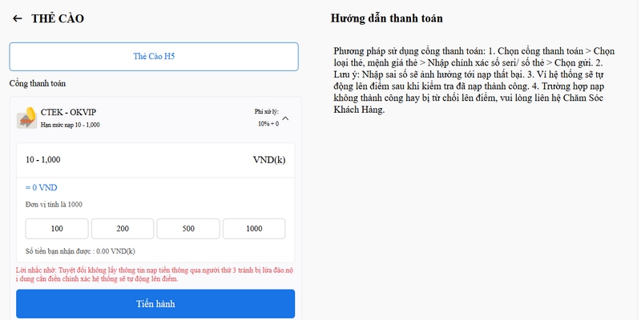
Task: Select the Thẻ Cào H5 tab
Action: [x=154, y=57]
